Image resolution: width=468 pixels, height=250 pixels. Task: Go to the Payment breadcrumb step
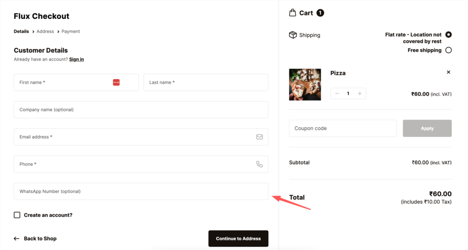[x=71, y=31]
